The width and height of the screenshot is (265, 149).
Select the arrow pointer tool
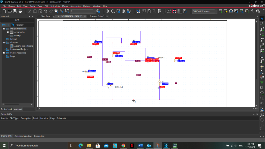coord(262,19)
